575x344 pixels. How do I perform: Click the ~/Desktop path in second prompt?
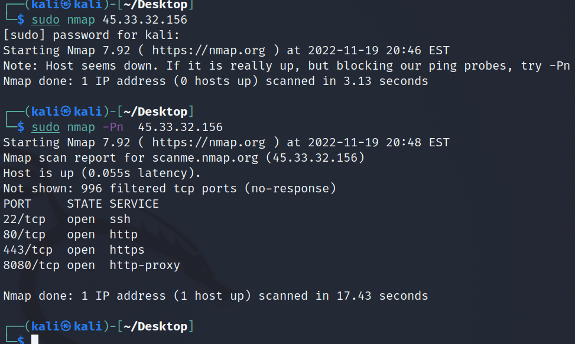(155, 112)
